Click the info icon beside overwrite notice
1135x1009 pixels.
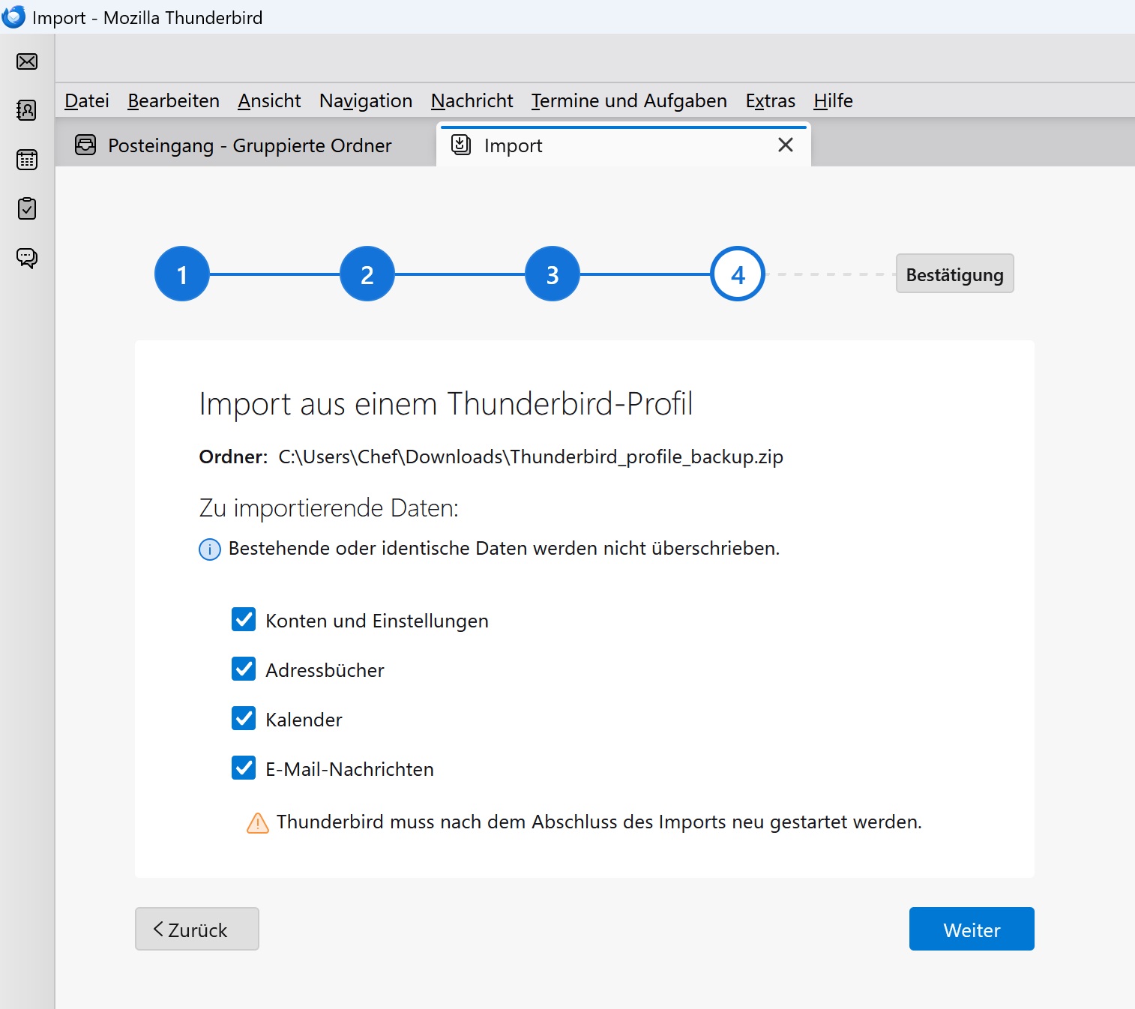pyautogui.click(x=210, y=549)
